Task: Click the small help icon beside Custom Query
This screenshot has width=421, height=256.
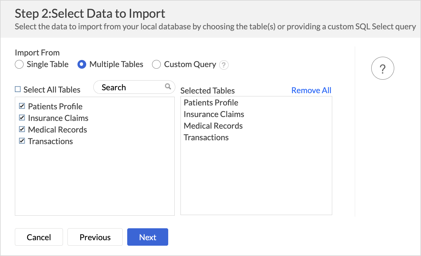Action: coord(224,65)
